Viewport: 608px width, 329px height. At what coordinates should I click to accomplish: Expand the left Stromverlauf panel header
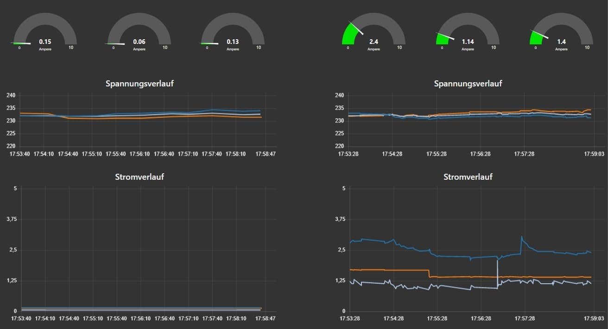(139, 177)
